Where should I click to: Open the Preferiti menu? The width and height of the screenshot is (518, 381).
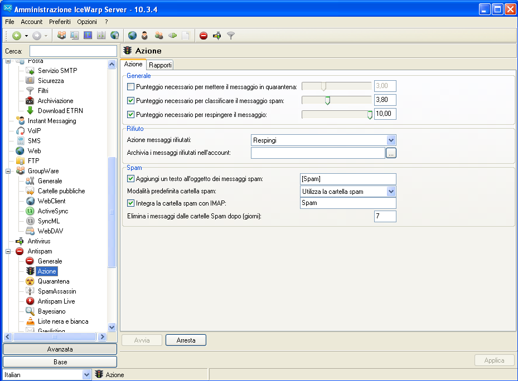tap(60, 22)
